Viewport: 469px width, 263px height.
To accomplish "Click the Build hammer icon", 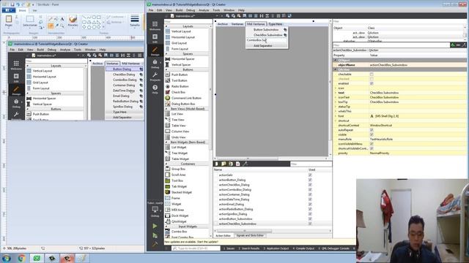I will [155, 245].
